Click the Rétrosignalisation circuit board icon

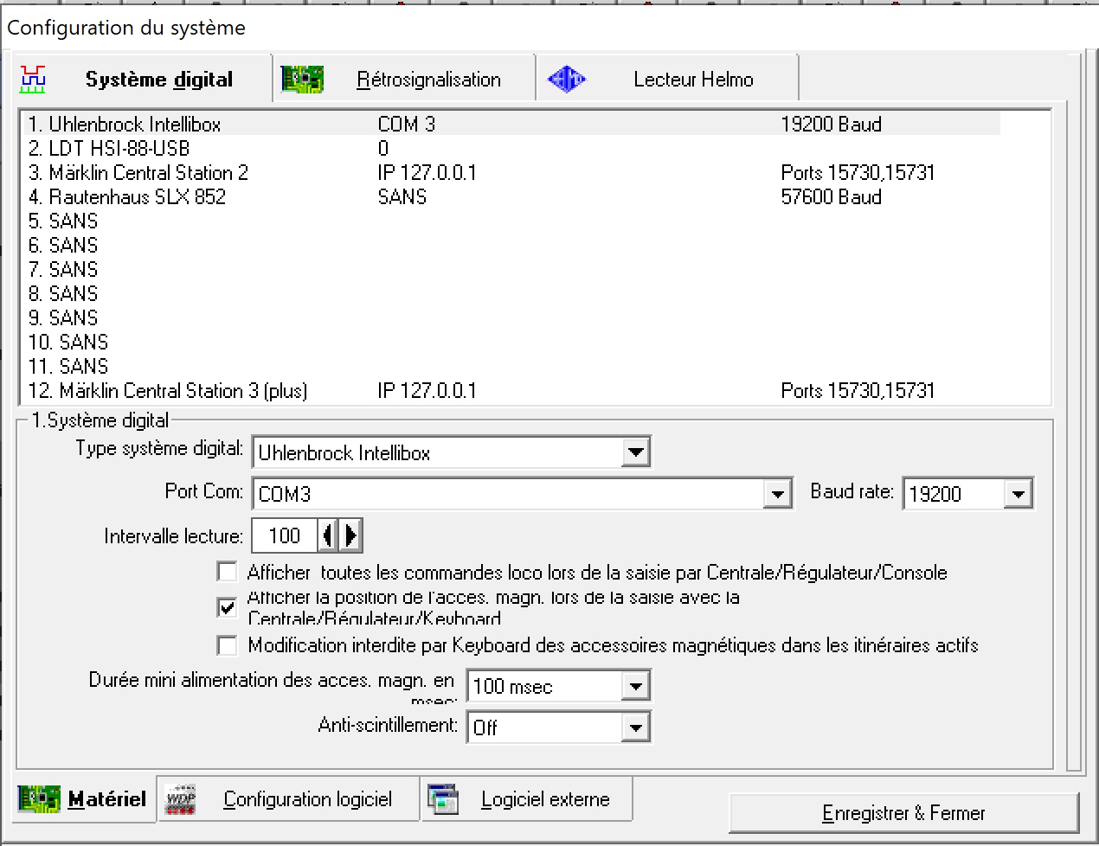(x=302, y=80)
